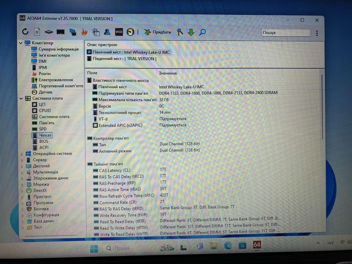Screen dimensions: 352x264
Task: Open the Windows Start button
Action: 94,248
